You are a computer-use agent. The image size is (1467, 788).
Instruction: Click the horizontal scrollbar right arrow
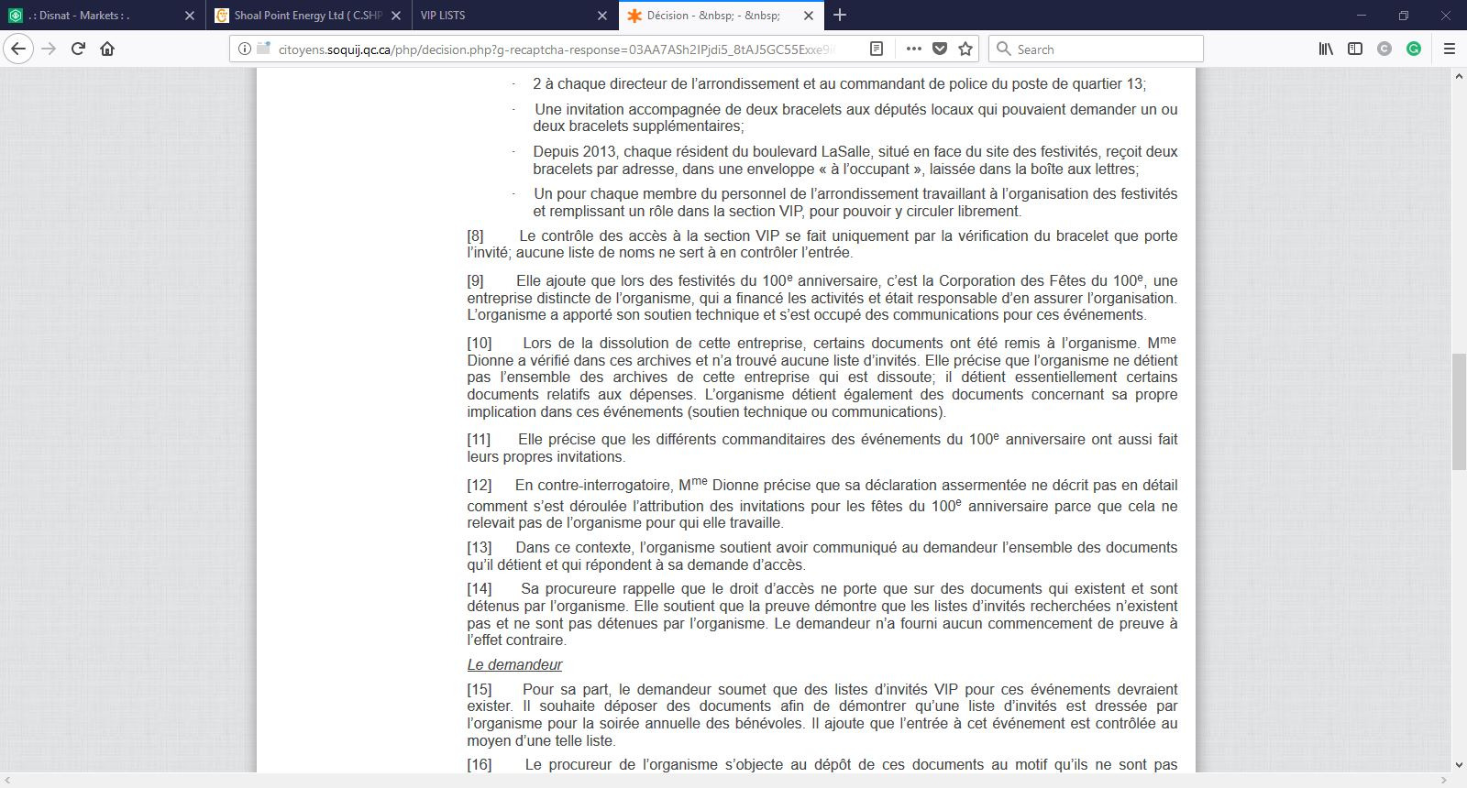point(1445,780)
